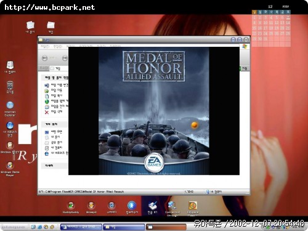308x231 pixels.
Task: Click the status bar path text C:\Program Files
Action: 81,192
